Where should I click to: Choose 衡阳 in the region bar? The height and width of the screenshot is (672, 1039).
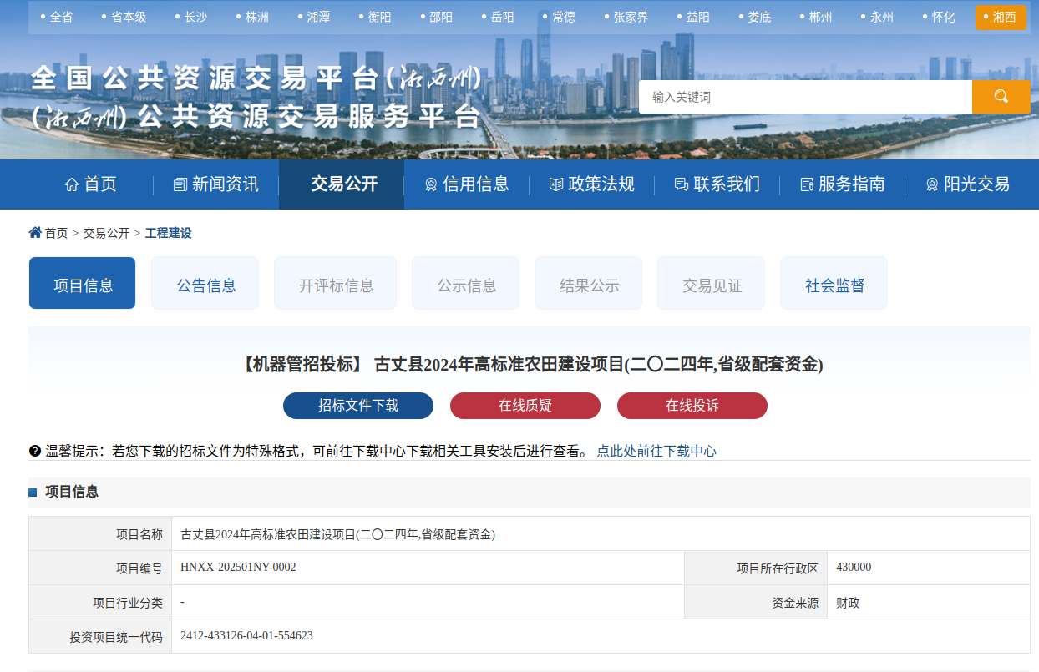[379, 17]
